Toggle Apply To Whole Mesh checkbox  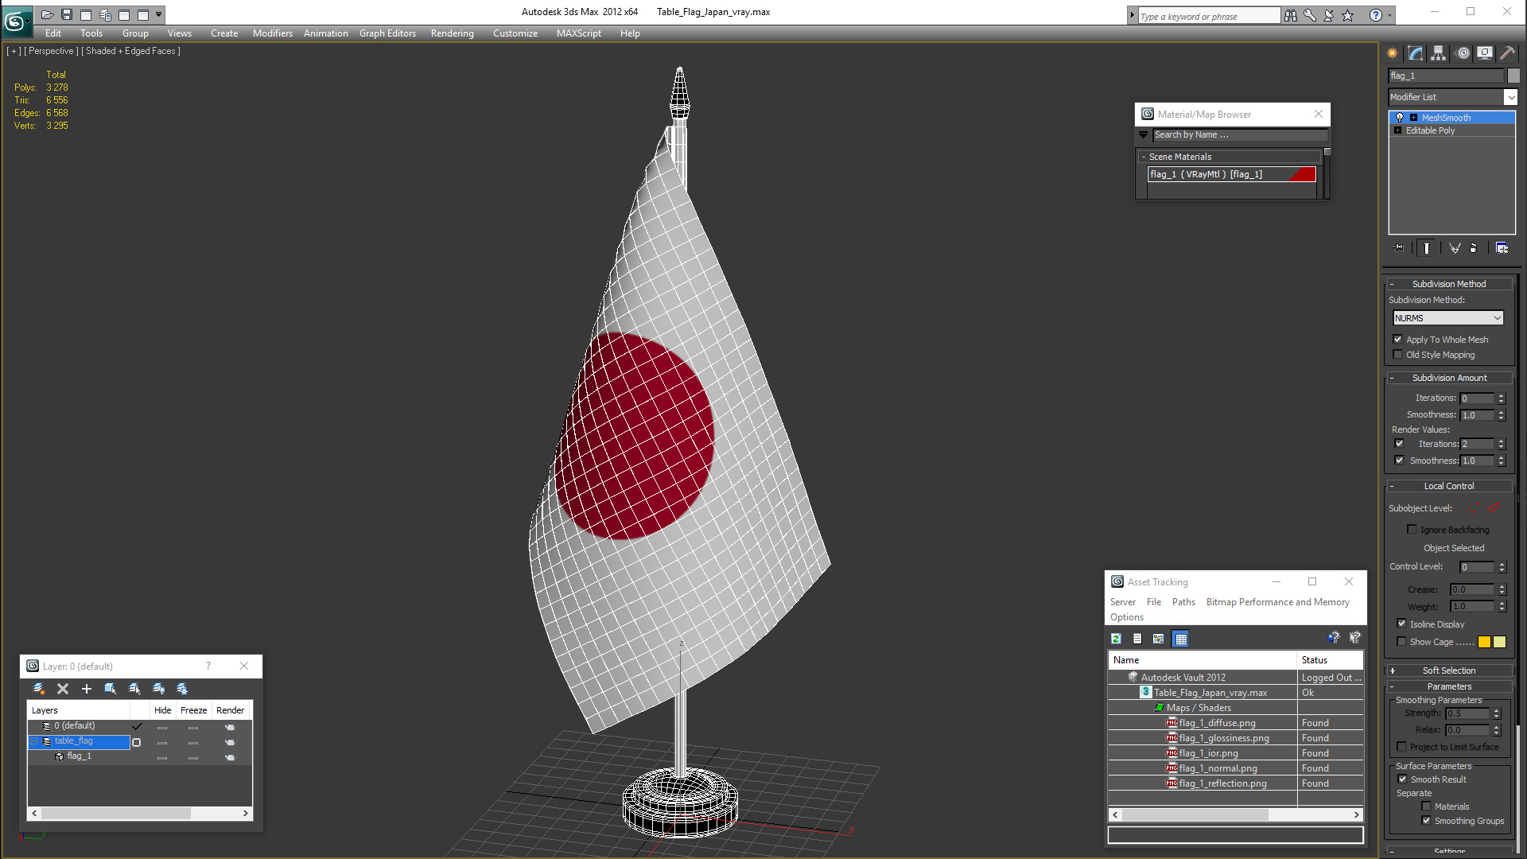click(x=1398, y=340)
